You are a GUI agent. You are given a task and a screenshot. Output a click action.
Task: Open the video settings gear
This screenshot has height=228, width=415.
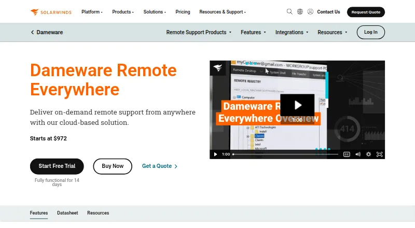tap(368, 154)
